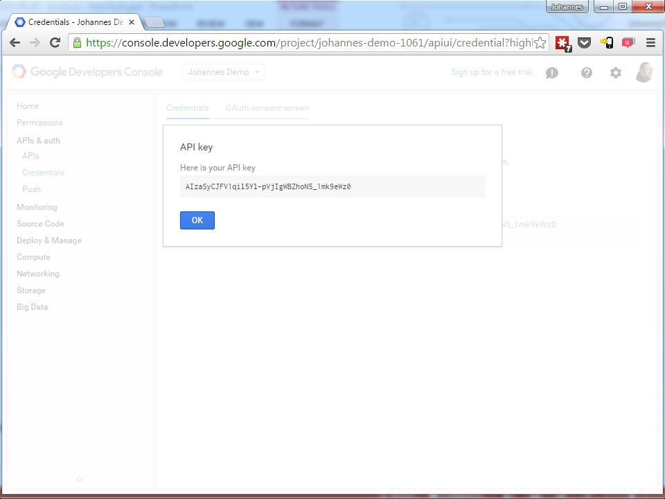Open a new tab next to Credentials
Screen dimensions: 665x499
coord(154,23)
